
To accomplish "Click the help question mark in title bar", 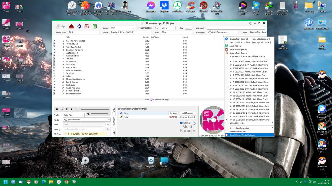I will tap(251, 23).
